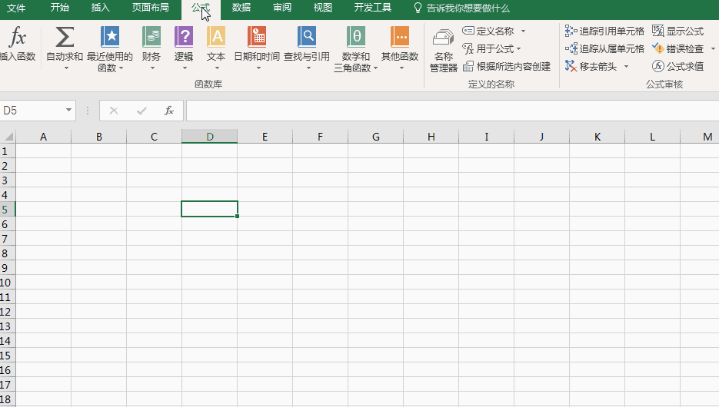Open the Name Manager (名称管理器)
The image size is (719, 407).
pos(444,51)
